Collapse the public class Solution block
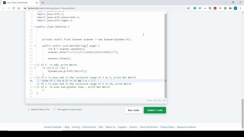 (35, 27)
